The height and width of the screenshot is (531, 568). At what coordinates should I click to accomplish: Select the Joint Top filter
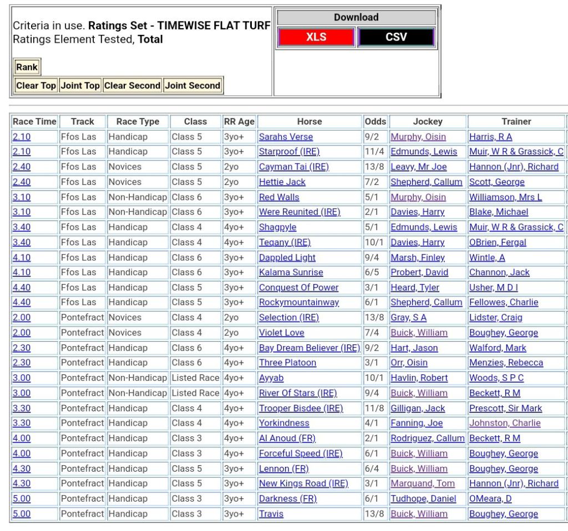80,86
